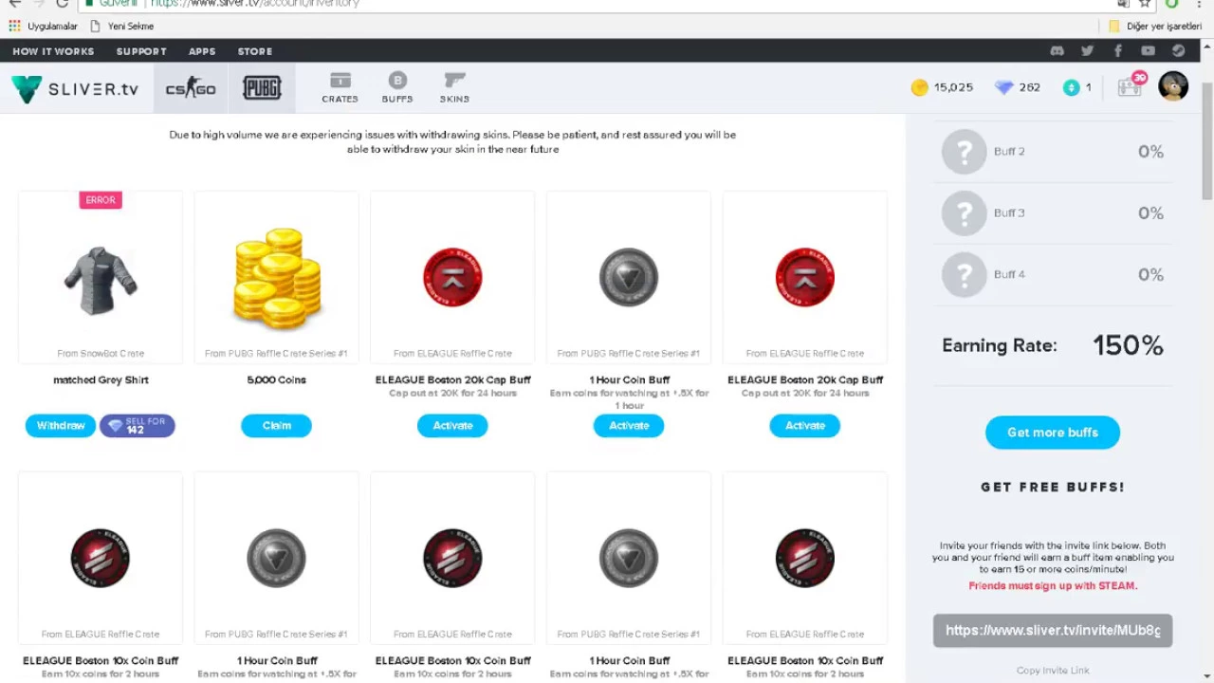Open the Facebook social icon

(1118, 51)
